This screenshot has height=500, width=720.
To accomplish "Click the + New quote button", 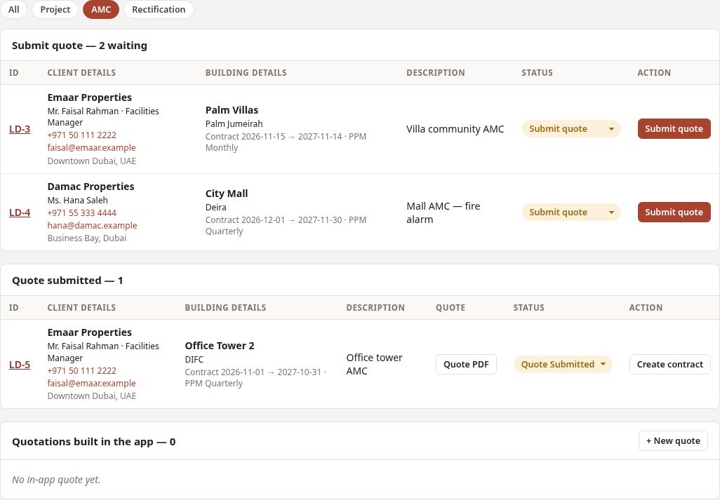I will 673,441.
